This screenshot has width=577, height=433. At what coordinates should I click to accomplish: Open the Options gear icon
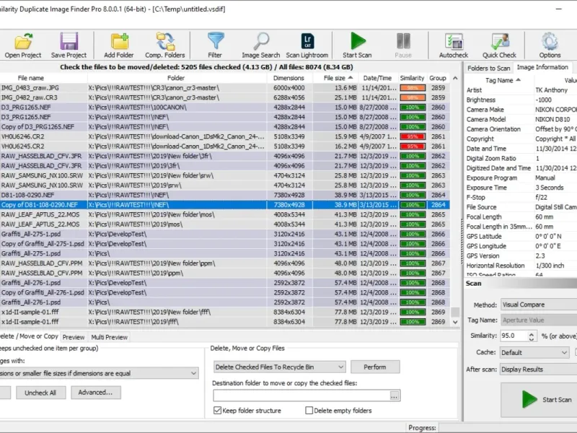(550, 45)
